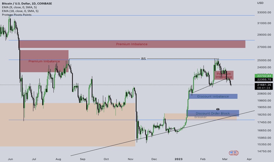
Task: Click the Breaker zone label
Action: (201, 117)
